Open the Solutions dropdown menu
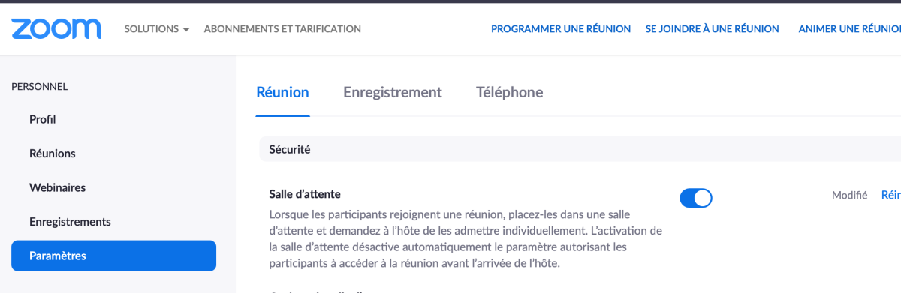The image size is (901, 293). point(156,29)
